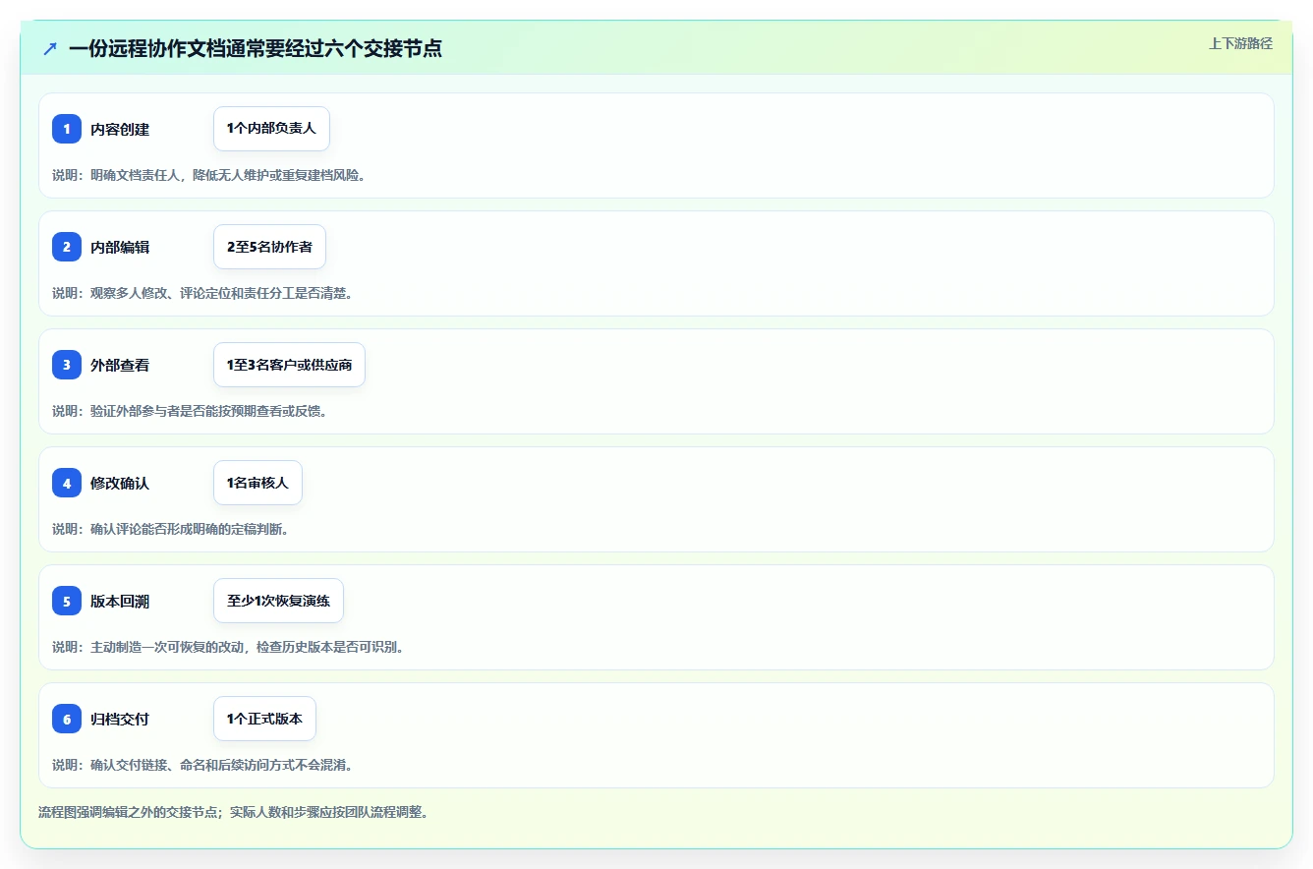Select the 1个正式版本 chip
Image resolution: width=1313 pixels, height=869 pixels.
tap(264, 719)
